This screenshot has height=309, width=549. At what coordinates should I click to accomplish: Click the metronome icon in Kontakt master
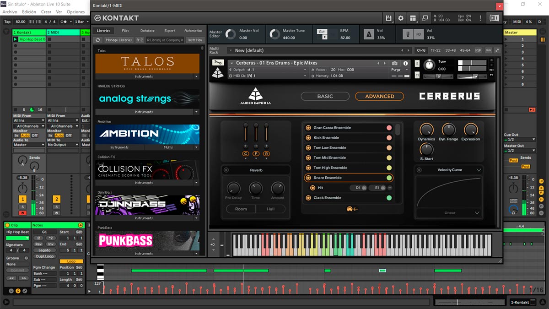[x=368, y=34]
